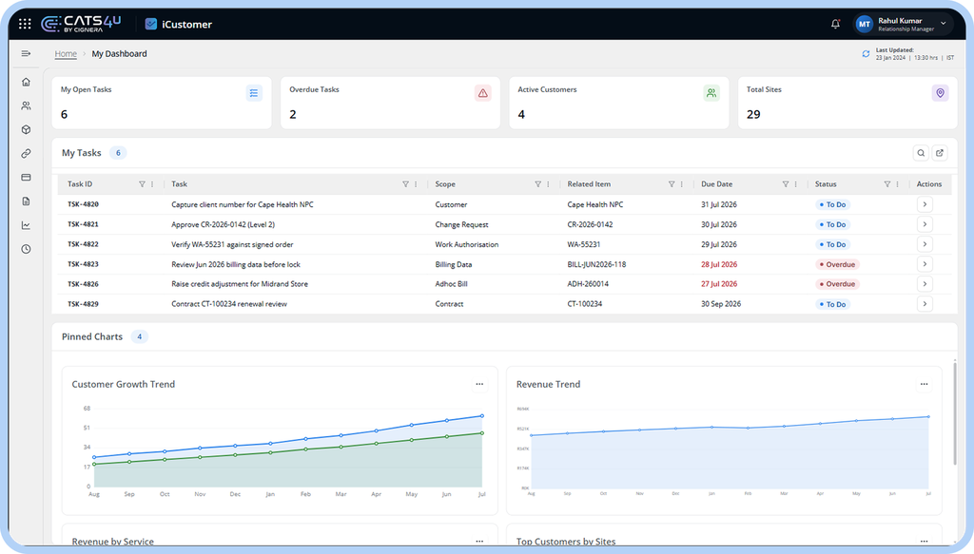Open Customer Growth Trend chart options

tap(479, 384)
